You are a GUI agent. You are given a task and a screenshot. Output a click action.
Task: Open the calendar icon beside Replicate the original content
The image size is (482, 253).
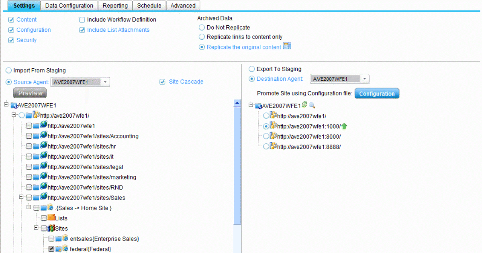pos(287,47)
